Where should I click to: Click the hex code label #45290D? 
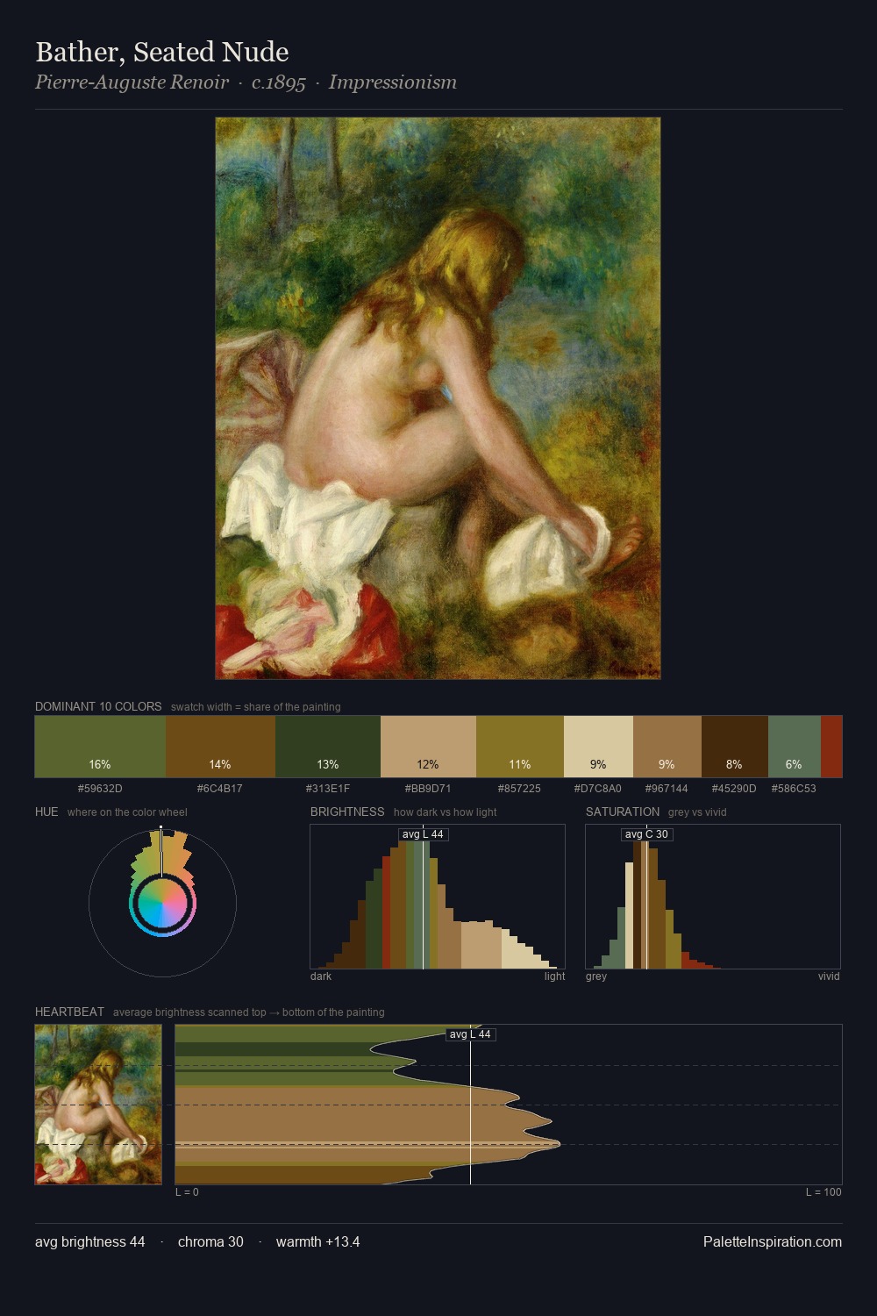(x=734, y=789)
